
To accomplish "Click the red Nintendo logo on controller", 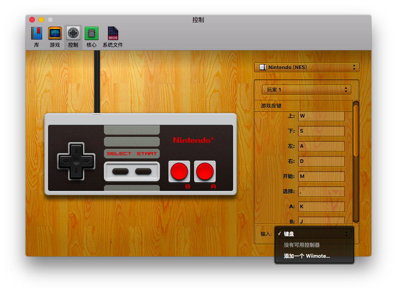I will click(193, 140).
